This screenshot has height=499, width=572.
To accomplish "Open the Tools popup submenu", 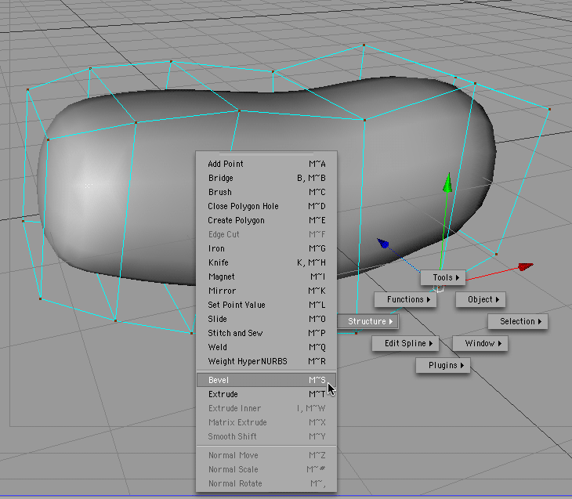I will 447,277.
